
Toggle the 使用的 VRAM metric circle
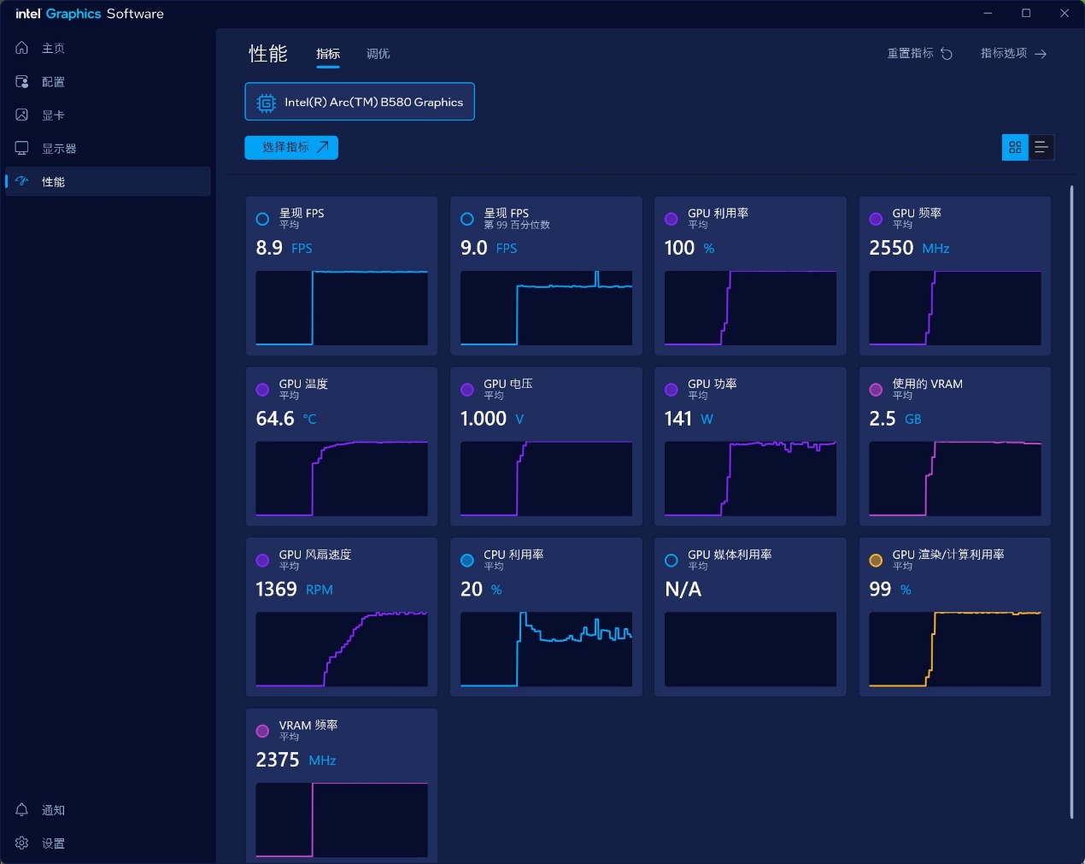pyautogui.click(x=876, y=390)
